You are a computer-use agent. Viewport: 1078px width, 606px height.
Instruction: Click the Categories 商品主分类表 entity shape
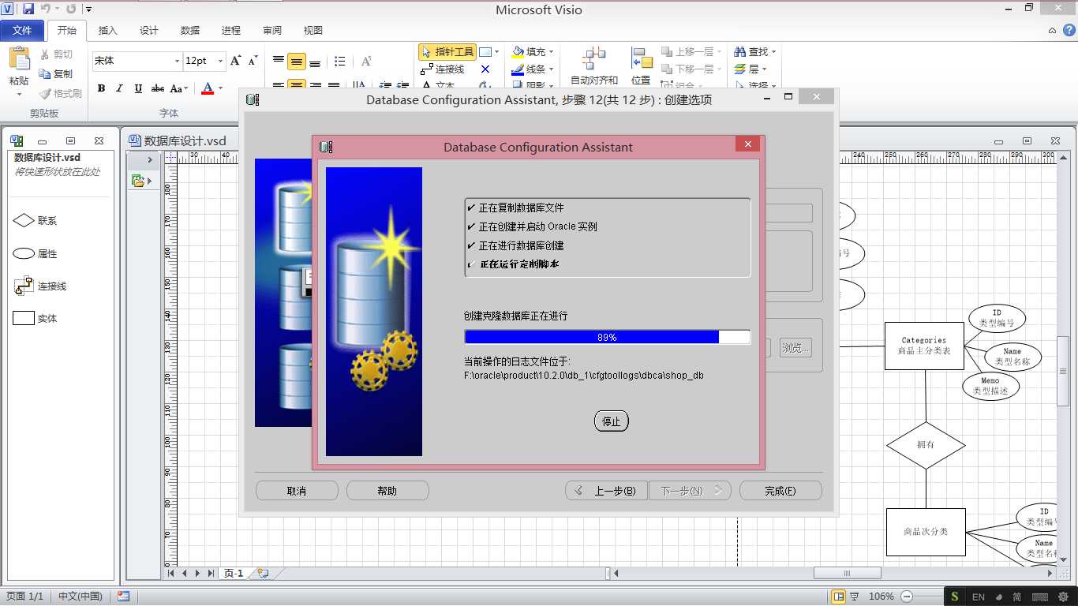point(924,346)
